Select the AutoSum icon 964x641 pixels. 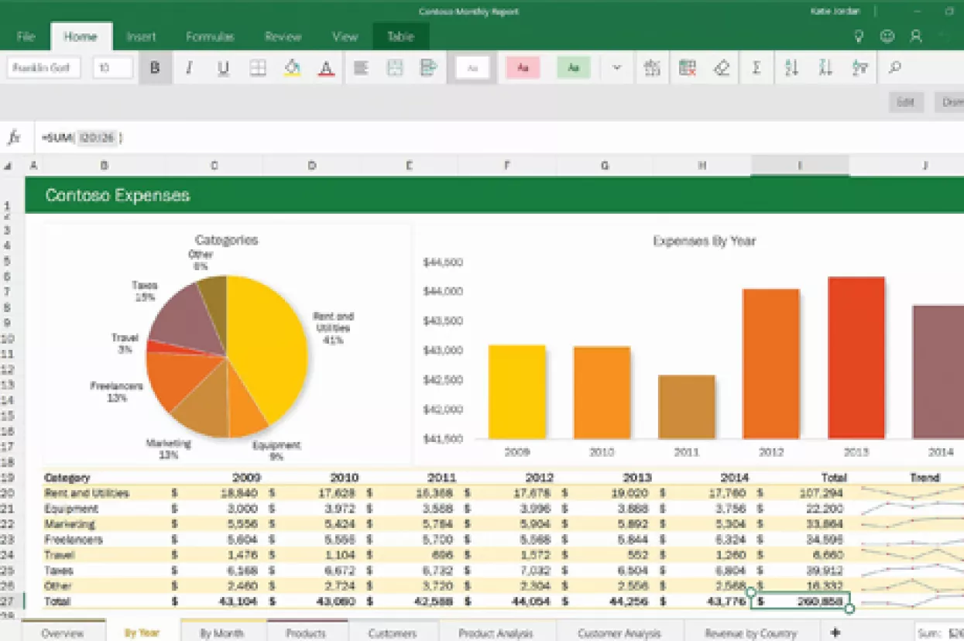click(756, 67)
